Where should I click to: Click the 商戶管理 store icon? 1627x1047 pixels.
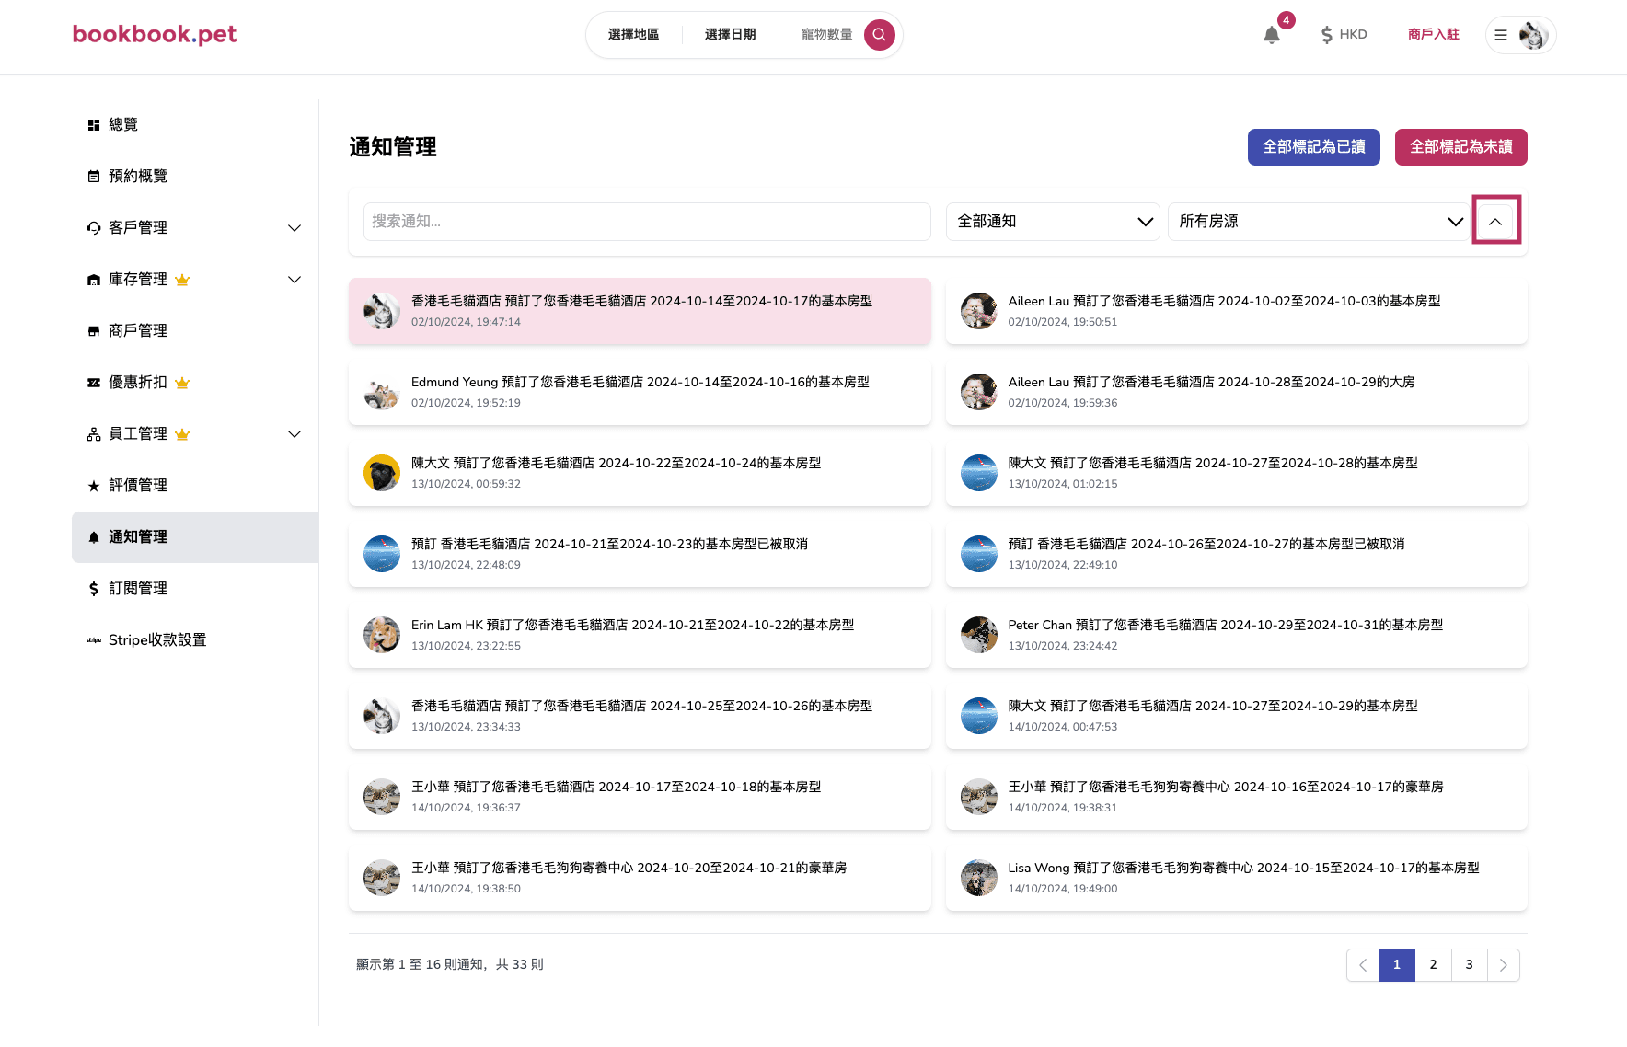pyautogui.click(x=94, y=331)
